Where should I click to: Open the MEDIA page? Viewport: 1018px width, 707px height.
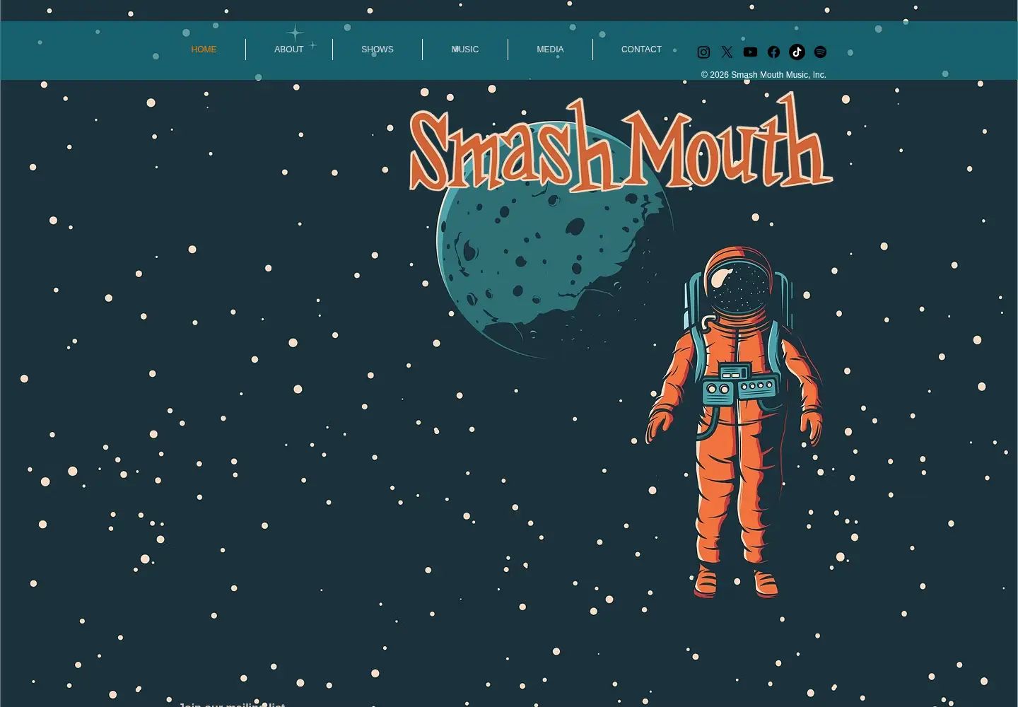(x=550, y=49)
